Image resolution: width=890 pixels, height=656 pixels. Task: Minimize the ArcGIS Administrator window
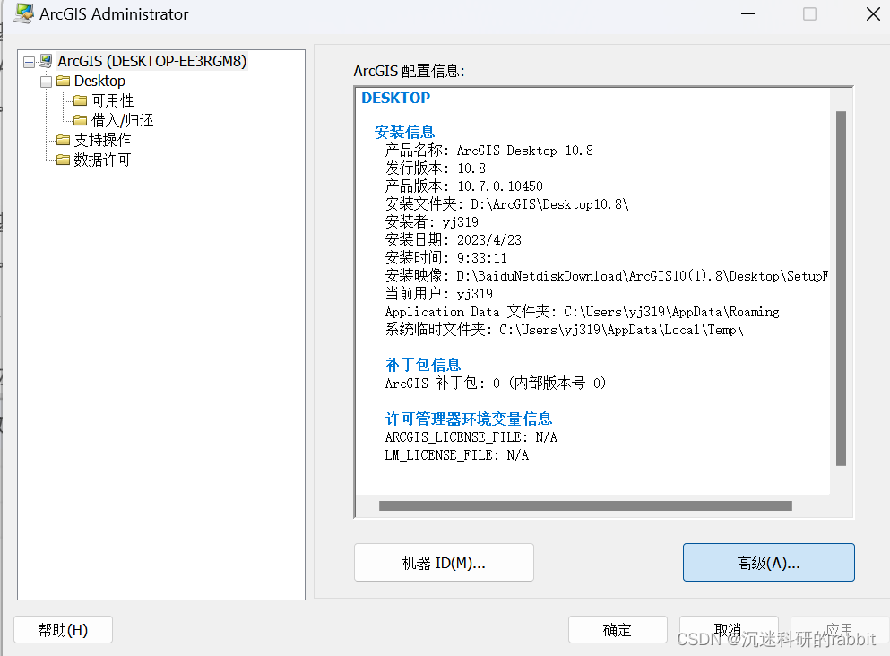pyautogui.click(x=748, y=13)
